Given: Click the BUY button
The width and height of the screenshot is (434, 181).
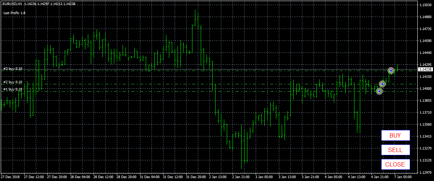Looking at the screenshot, I should pos(395,136).
